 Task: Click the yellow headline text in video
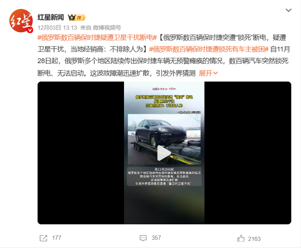(x=164, y=101)
